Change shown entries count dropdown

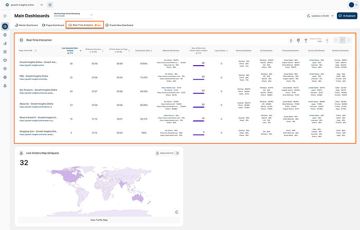327,40
